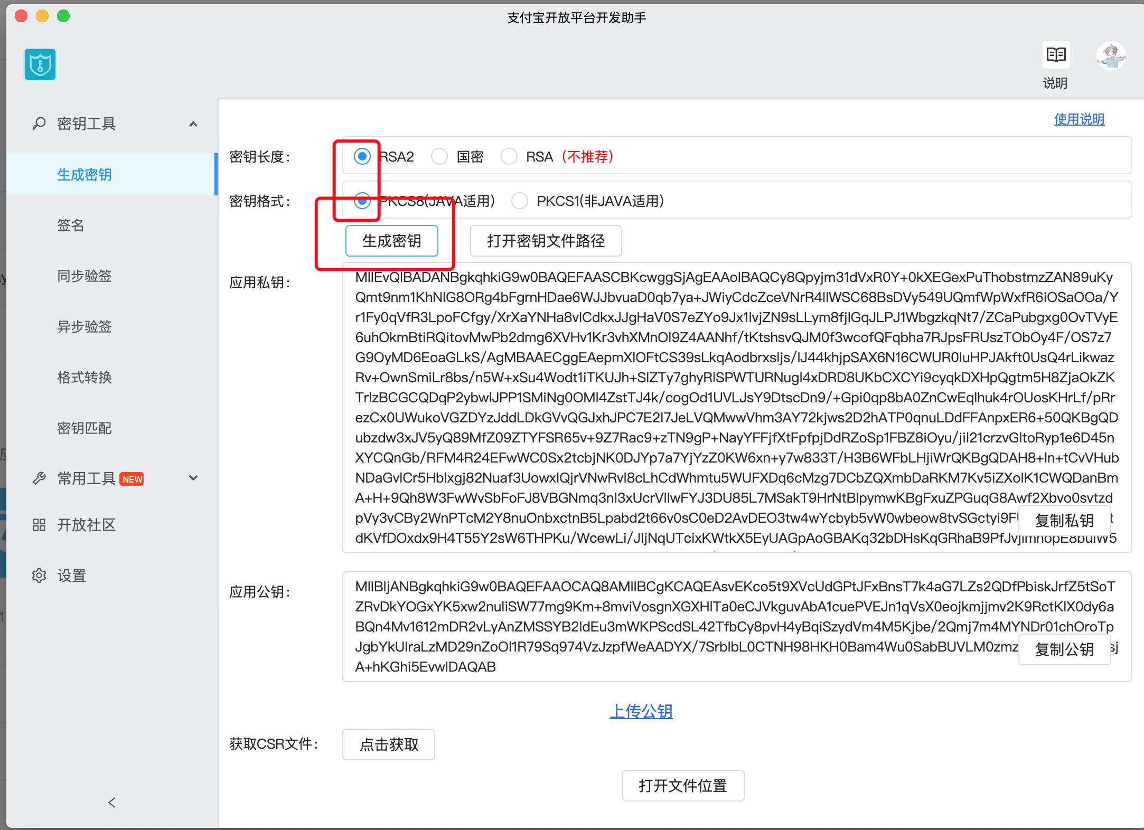Open 密钥匹配 sidebar entry
Screen dimensions: 1144x830
pos(85,428)
